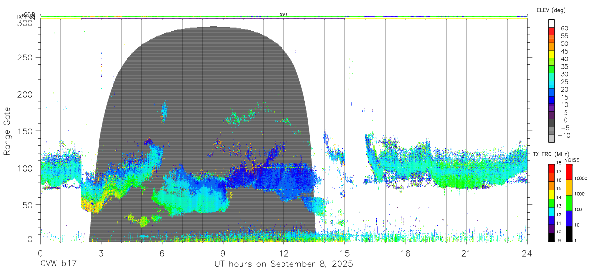The width and height of the screenshot is (593, 274).
Task: Click the '35' label on the ELEV legend
Action: 564,67
